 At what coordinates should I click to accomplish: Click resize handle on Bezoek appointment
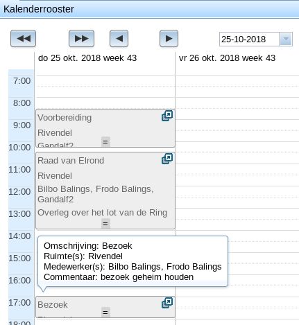105,313
